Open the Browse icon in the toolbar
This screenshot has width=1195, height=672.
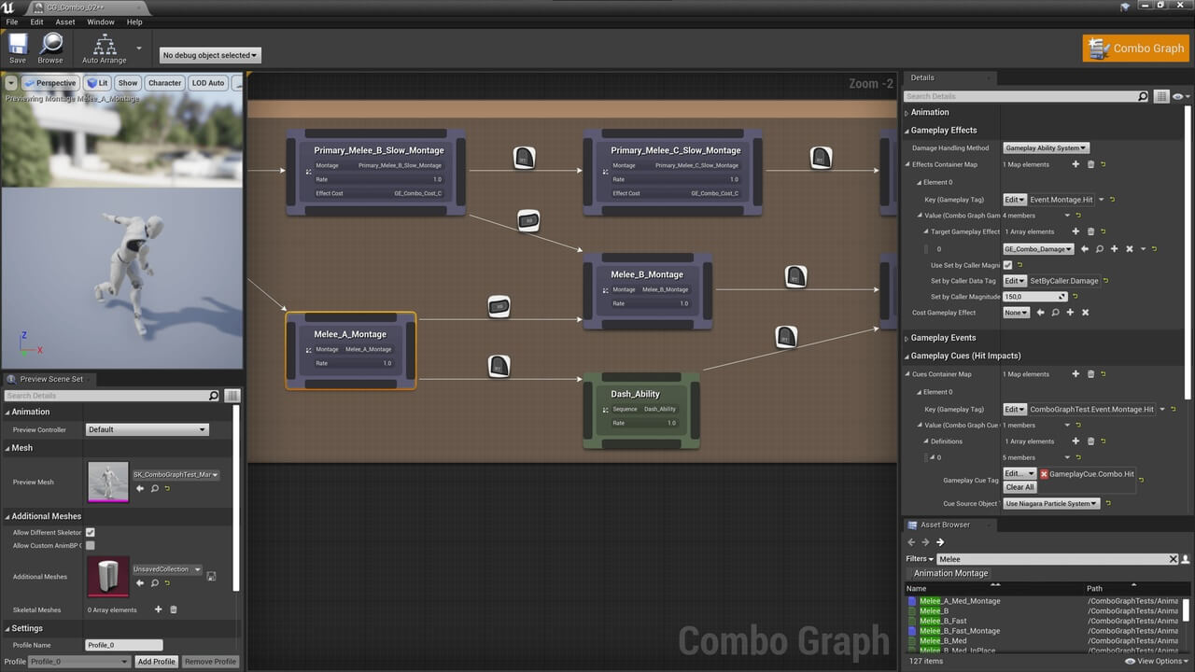pyautogui.click(x=50, y=44)
